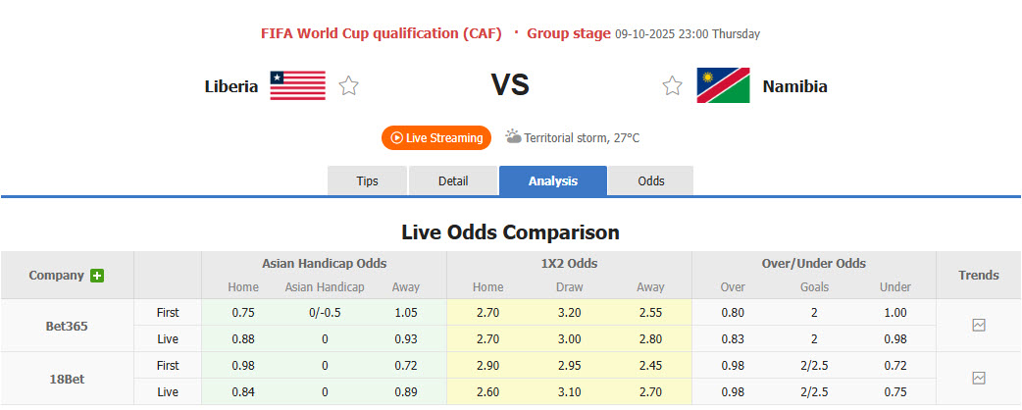Viewport: 1022px width, 410px height.
Task: Click the storm weather icon
Action: pos(513,137)
